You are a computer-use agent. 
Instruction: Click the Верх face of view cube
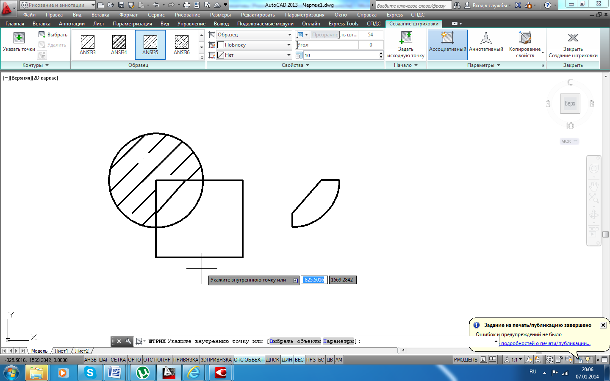570,104
